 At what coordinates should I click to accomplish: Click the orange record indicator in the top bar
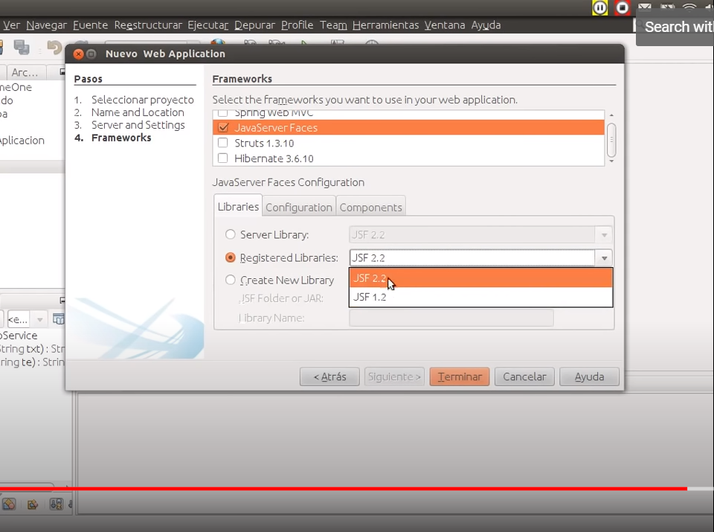(x=623, y=8)
